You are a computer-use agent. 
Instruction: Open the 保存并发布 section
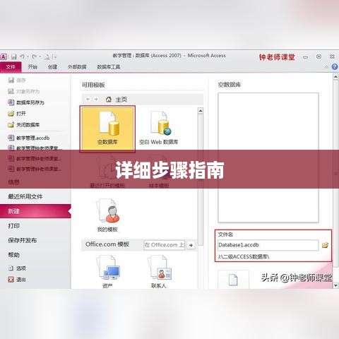pyautogui.click(x=23, y=240)
